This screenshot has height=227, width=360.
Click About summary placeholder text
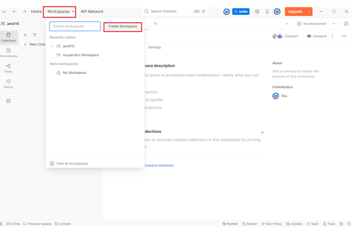click(296, 74)
